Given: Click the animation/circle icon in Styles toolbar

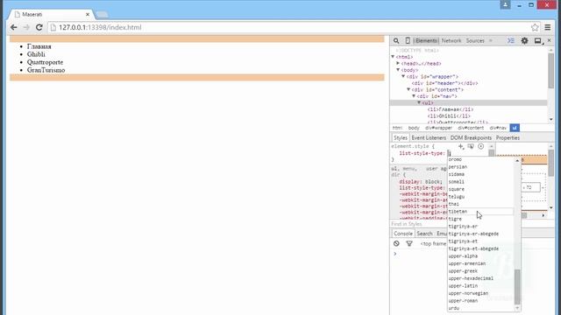Looking at the screenshot, I should [x=481, y=146].
